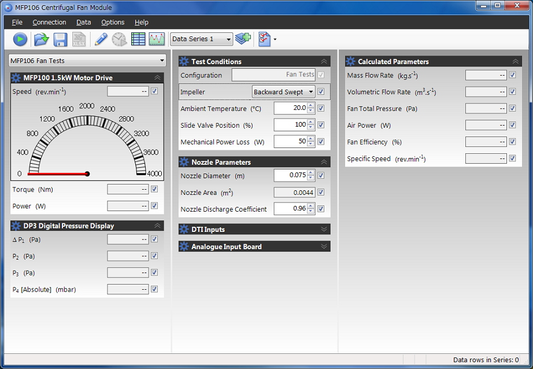Click the Nozzle Area 0.0044 value
The width and height of the screenshot is (533, 369).
coord(294,193)
